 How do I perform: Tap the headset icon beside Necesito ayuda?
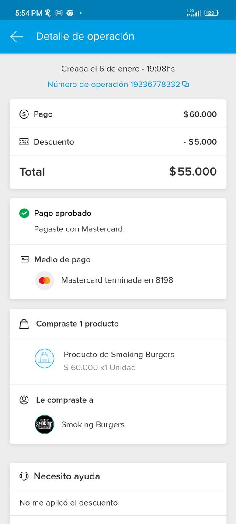(x=24, y=476)
